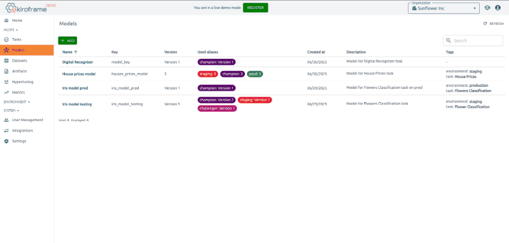Click the staging: Version 2 alias chip
The height and width of the screenshot is (243, 509).
[255, 100]
